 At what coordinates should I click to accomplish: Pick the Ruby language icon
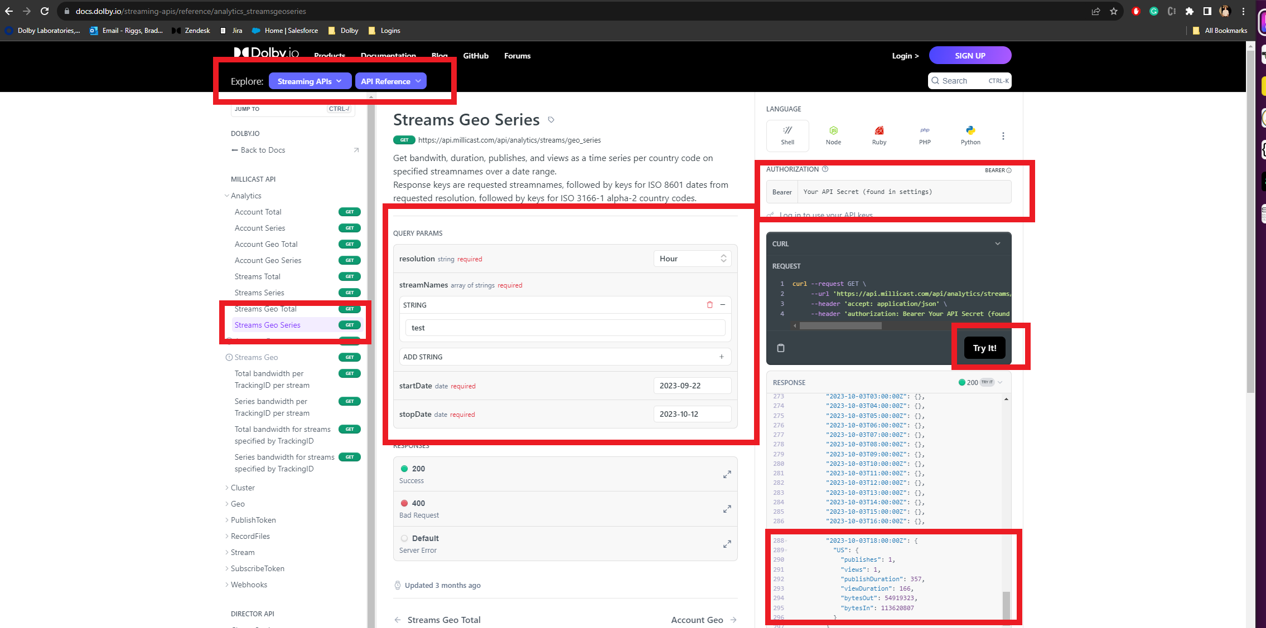(x=879, y=134)
